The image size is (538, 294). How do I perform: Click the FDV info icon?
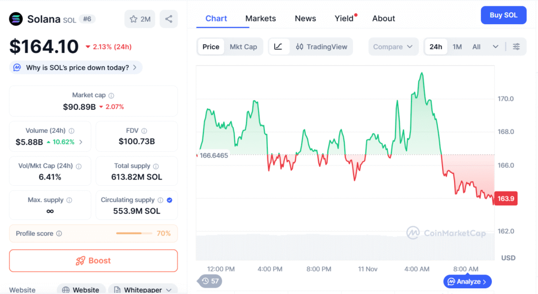[144, 131]
